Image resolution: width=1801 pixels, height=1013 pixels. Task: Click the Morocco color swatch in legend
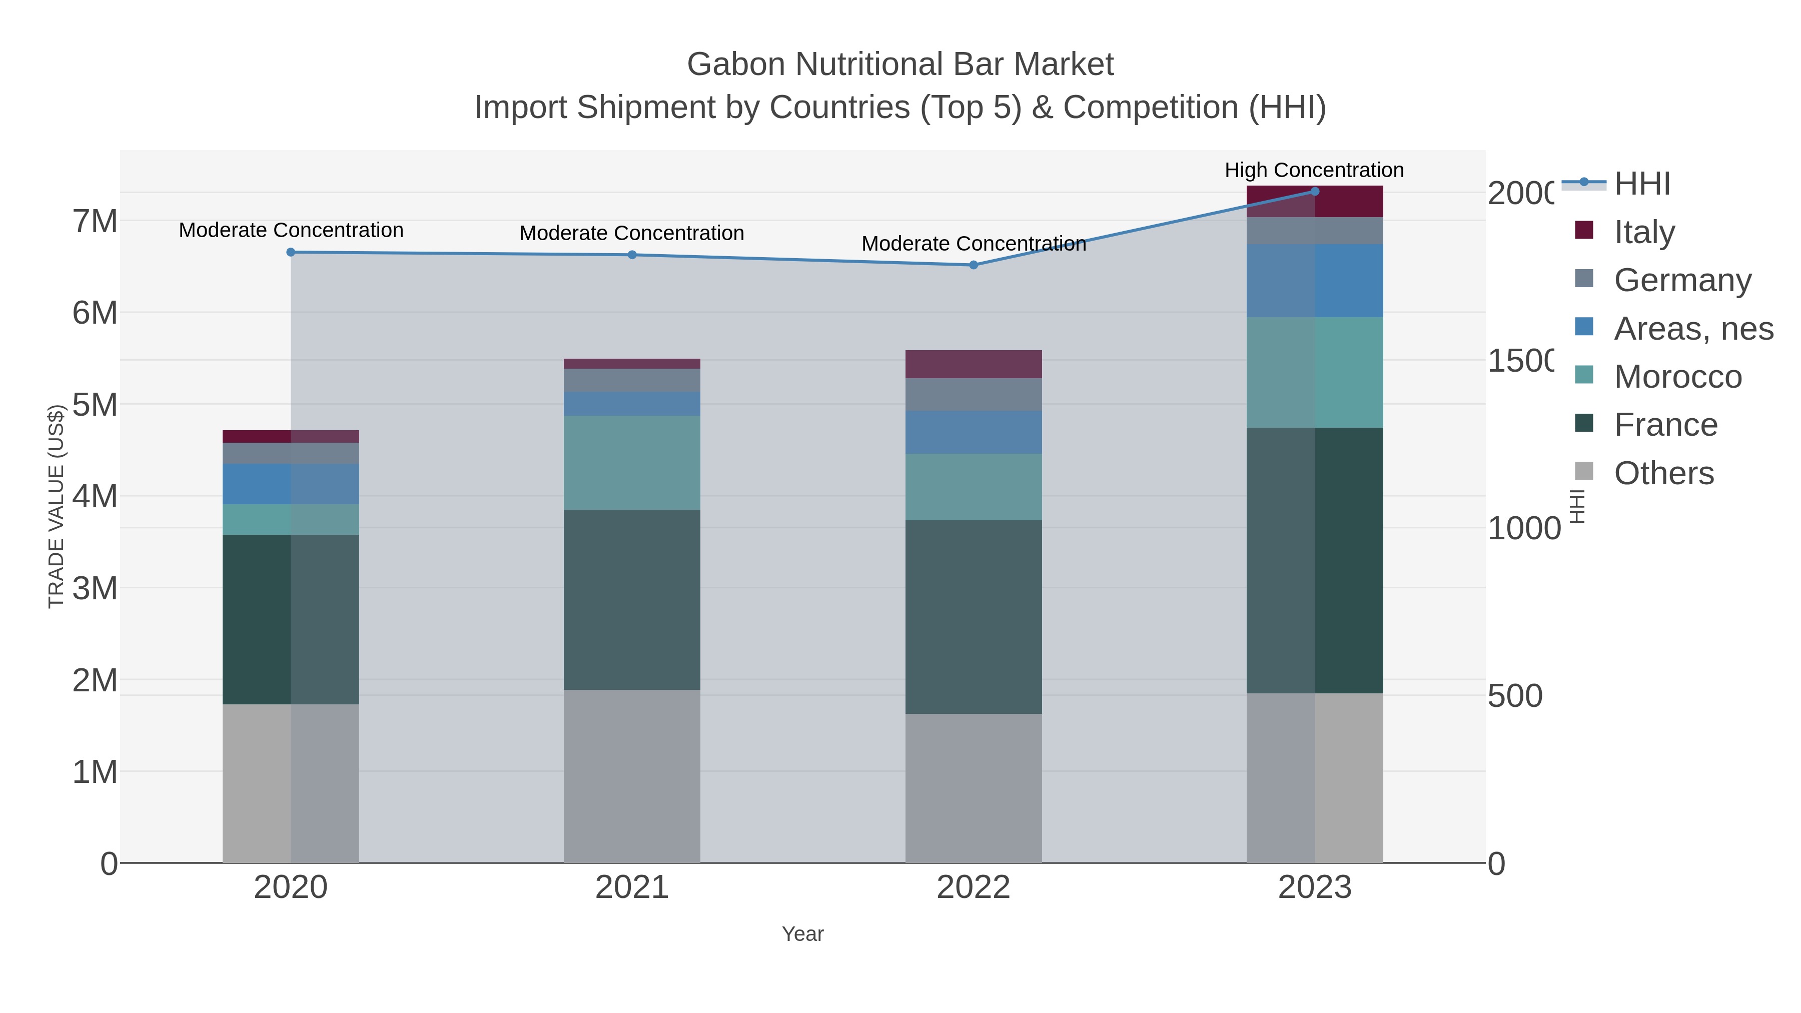click(x=1584, y=375)
